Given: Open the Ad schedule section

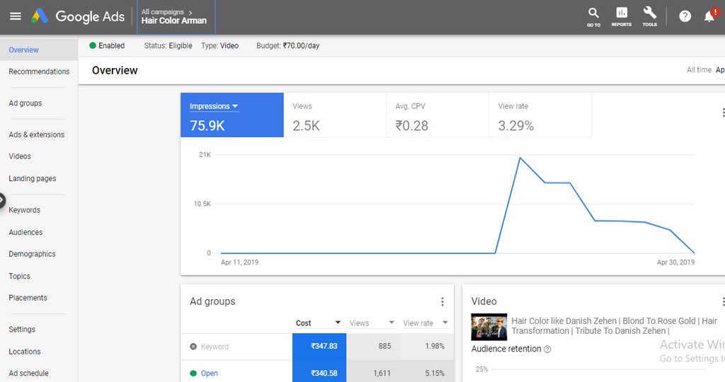Looking at the screenshot, I should point(28,374).
